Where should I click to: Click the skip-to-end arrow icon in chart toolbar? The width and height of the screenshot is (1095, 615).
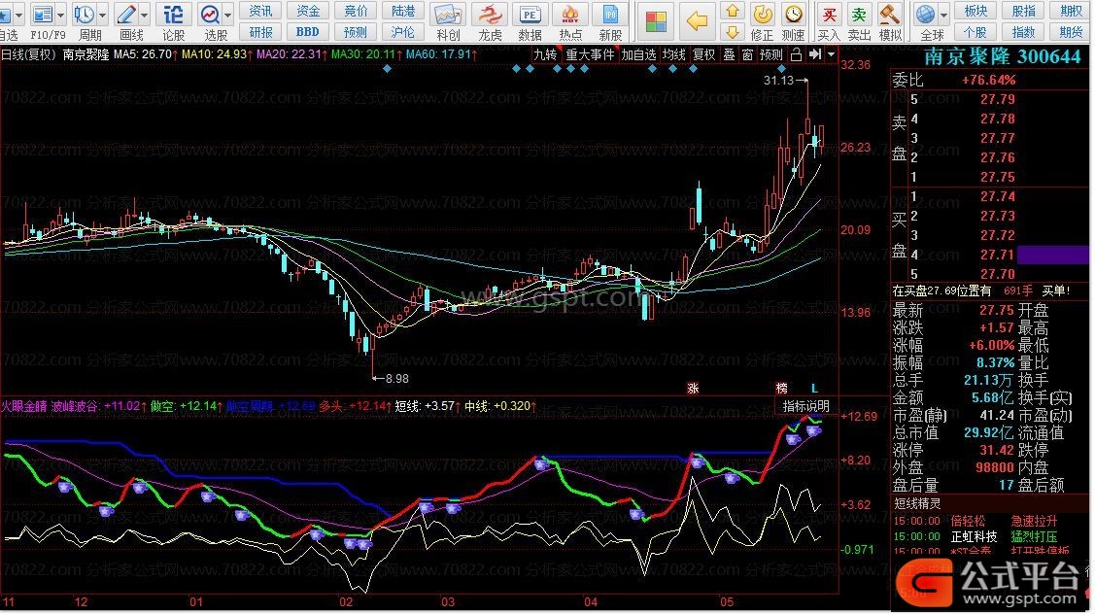pos(815,54)
